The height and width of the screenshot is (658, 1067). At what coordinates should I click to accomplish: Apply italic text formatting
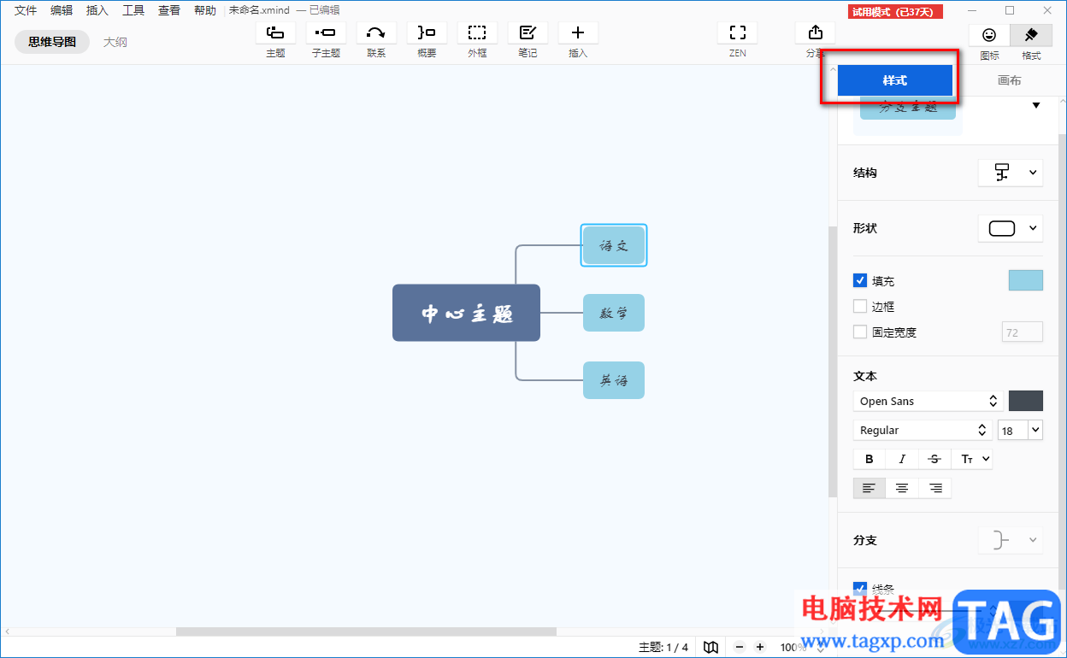[902, 459]
